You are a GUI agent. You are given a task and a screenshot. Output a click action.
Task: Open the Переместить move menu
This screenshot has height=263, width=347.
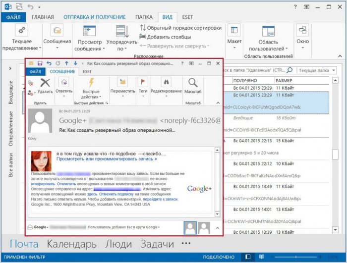point(122,87)
